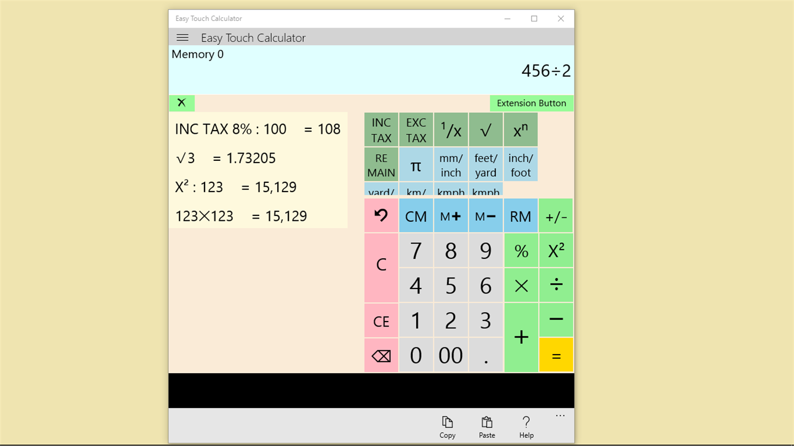794x446 pixels.
Task: Tap the percent key
Action: pyautogui.click(x=521, y=251)
